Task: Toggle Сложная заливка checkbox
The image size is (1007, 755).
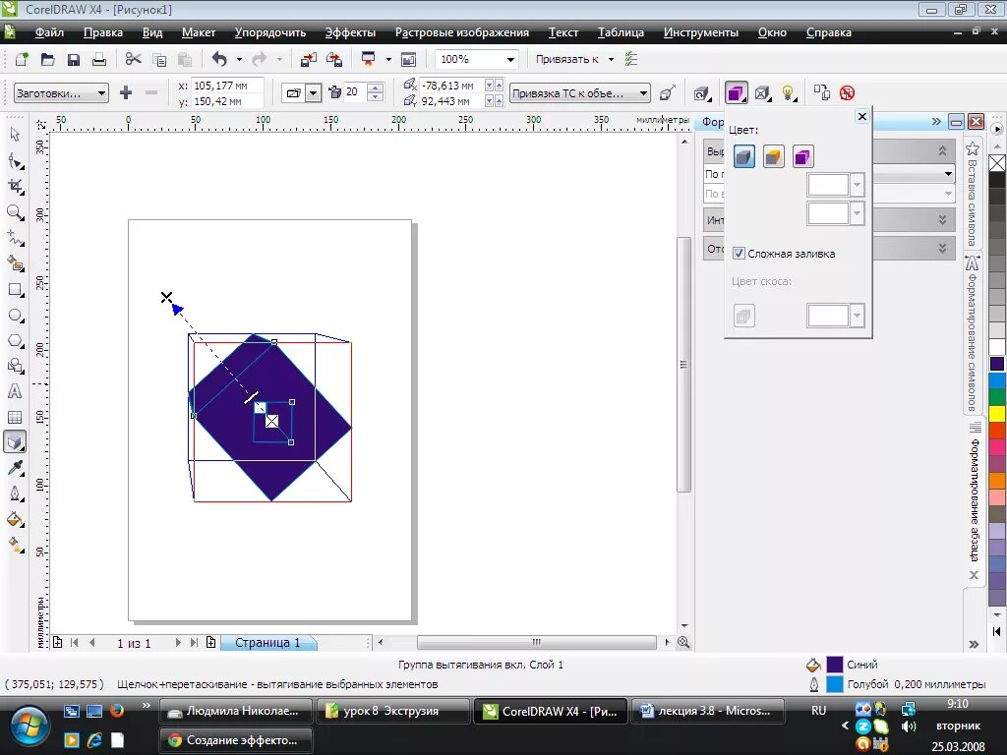Action: [739, 254]
